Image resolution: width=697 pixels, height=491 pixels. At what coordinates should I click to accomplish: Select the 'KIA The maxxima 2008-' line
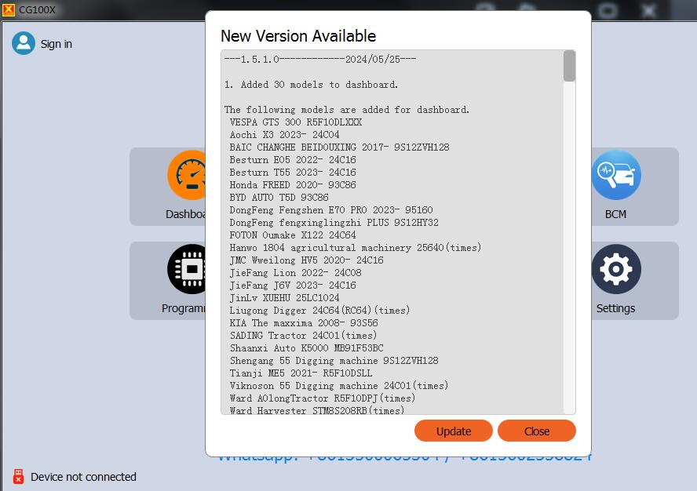point(304,322)
